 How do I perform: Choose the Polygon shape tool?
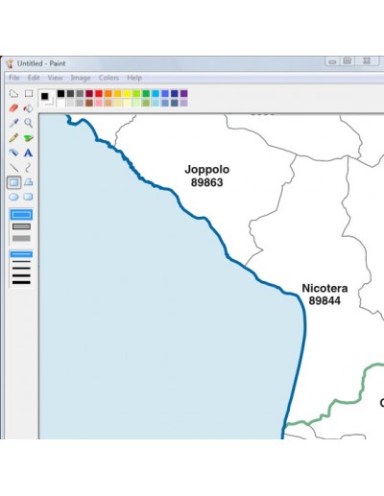tap(29, 182)
